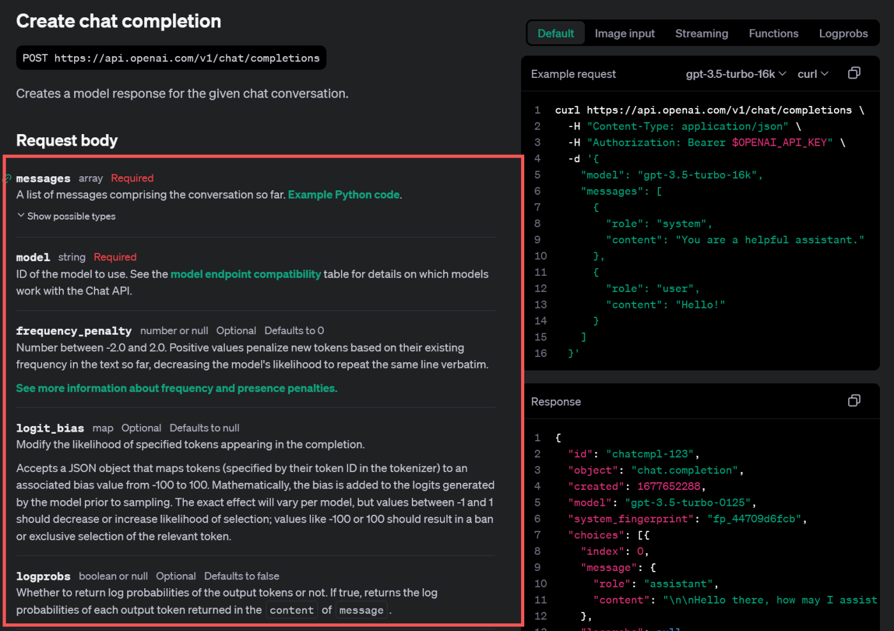
Task: Click the "chatcmpl-123" id value
Action: coord(649,454)
